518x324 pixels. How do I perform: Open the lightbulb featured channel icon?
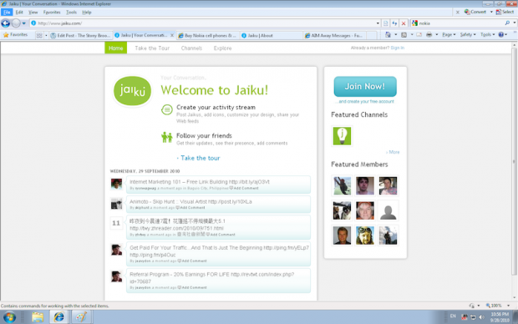point(342,136)
